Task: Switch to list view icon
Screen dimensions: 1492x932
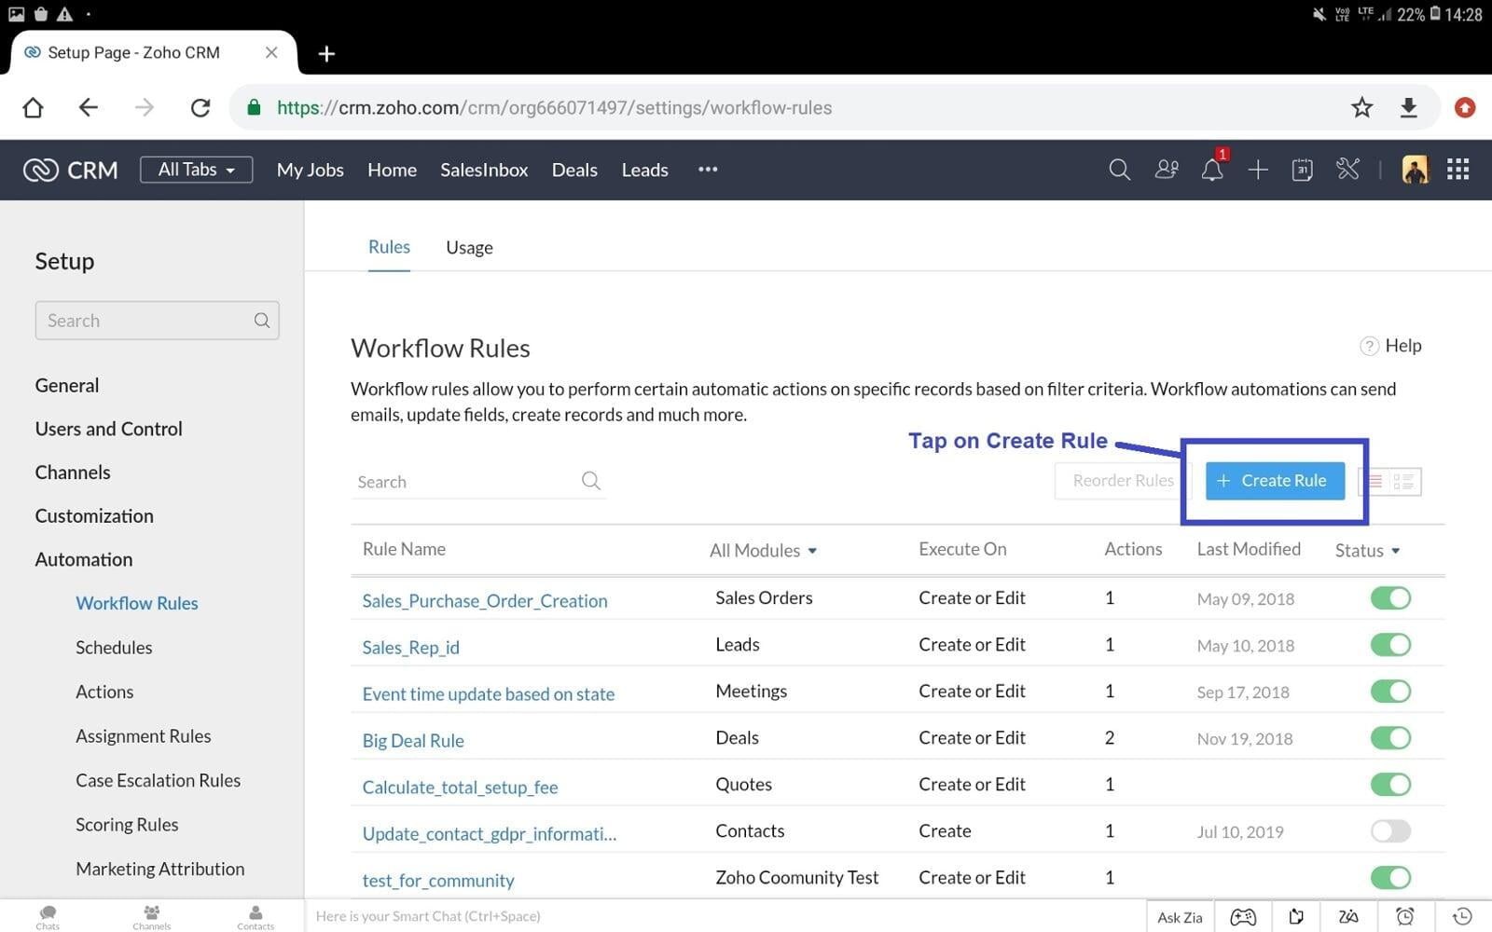Action: [1375, 482]
